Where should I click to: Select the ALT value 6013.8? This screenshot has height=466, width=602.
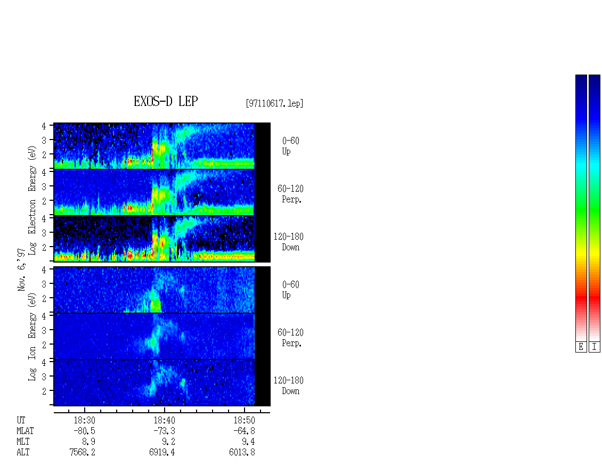pos(242,452)
